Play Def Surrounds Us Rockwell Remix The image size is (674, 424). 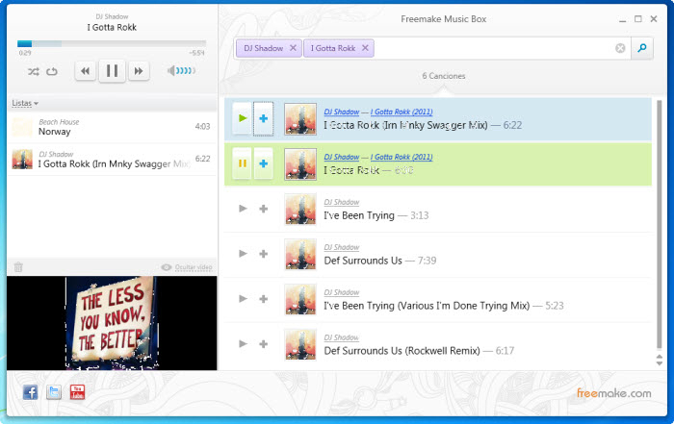tap(243, 344)
